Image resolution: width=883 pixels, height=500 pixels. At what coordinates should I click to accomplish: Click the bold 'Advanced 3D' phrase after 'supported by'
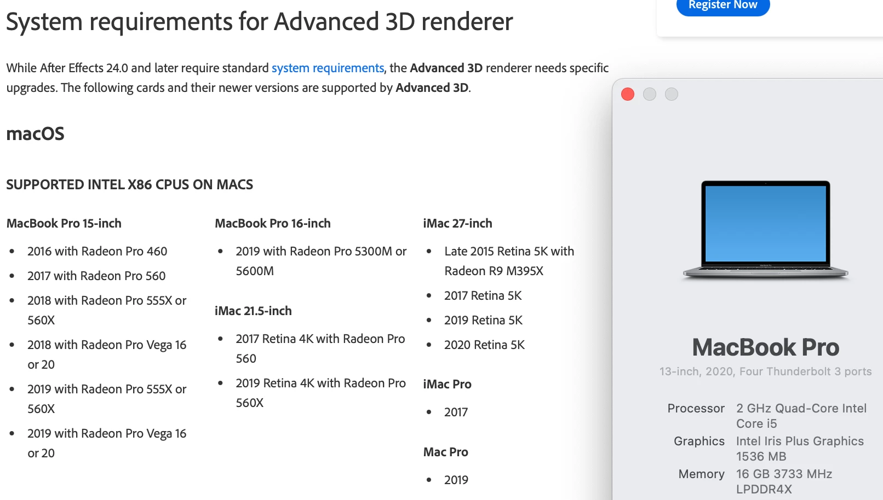pos(432,88)
